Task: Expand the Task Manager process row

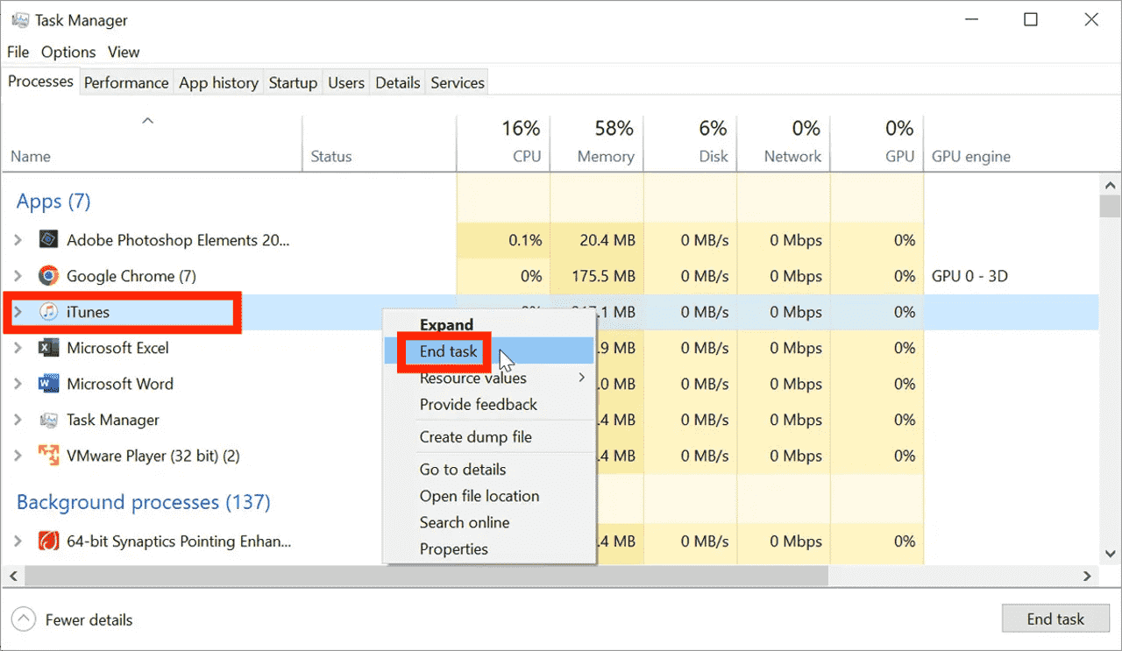Action: [18, 420]
